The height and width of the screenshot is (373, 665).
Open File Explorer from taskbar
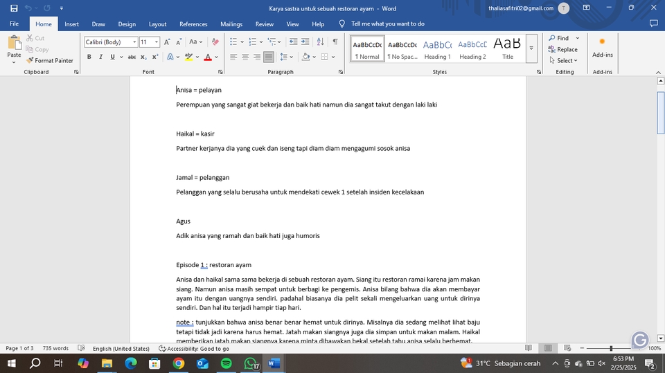(107, 363)
